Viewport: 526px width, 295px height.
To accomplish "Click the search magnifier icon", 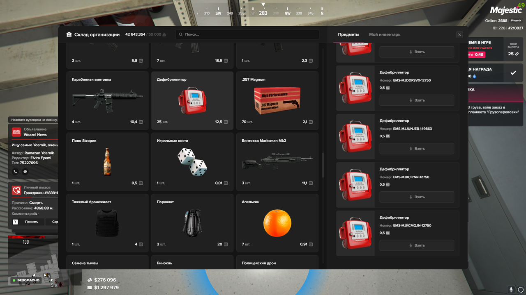I will (181, 35).
